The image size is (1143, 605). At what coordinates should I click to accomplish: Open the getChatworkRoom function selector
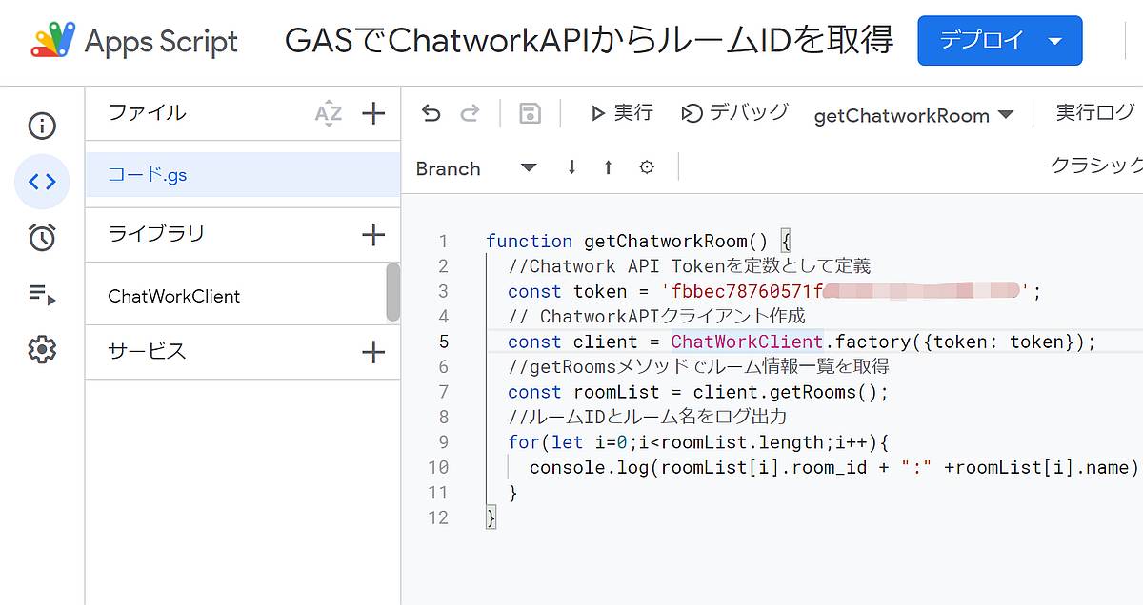[912, 114]
